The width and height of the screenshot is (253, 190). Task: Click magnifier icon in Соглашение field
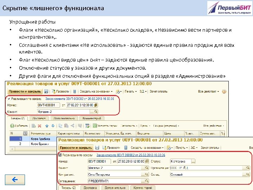[x=147, y=181]
